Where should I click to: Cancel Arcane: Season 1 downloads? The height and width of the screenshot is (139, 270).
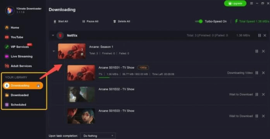tap(263, 51)
